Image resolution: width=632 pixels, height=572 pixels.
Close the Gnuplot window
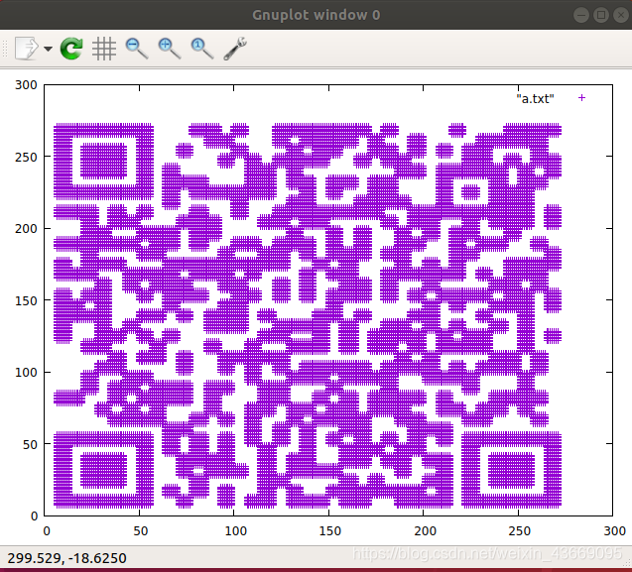point(621,15)
